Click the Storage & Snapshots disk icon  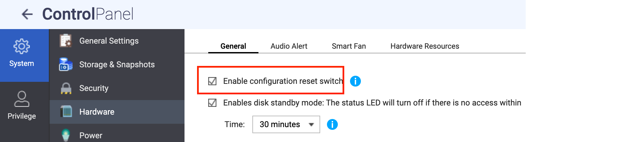66,65
